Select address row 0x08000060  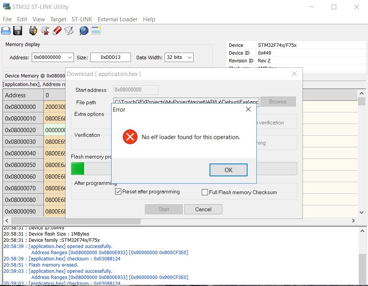[23, 177]
